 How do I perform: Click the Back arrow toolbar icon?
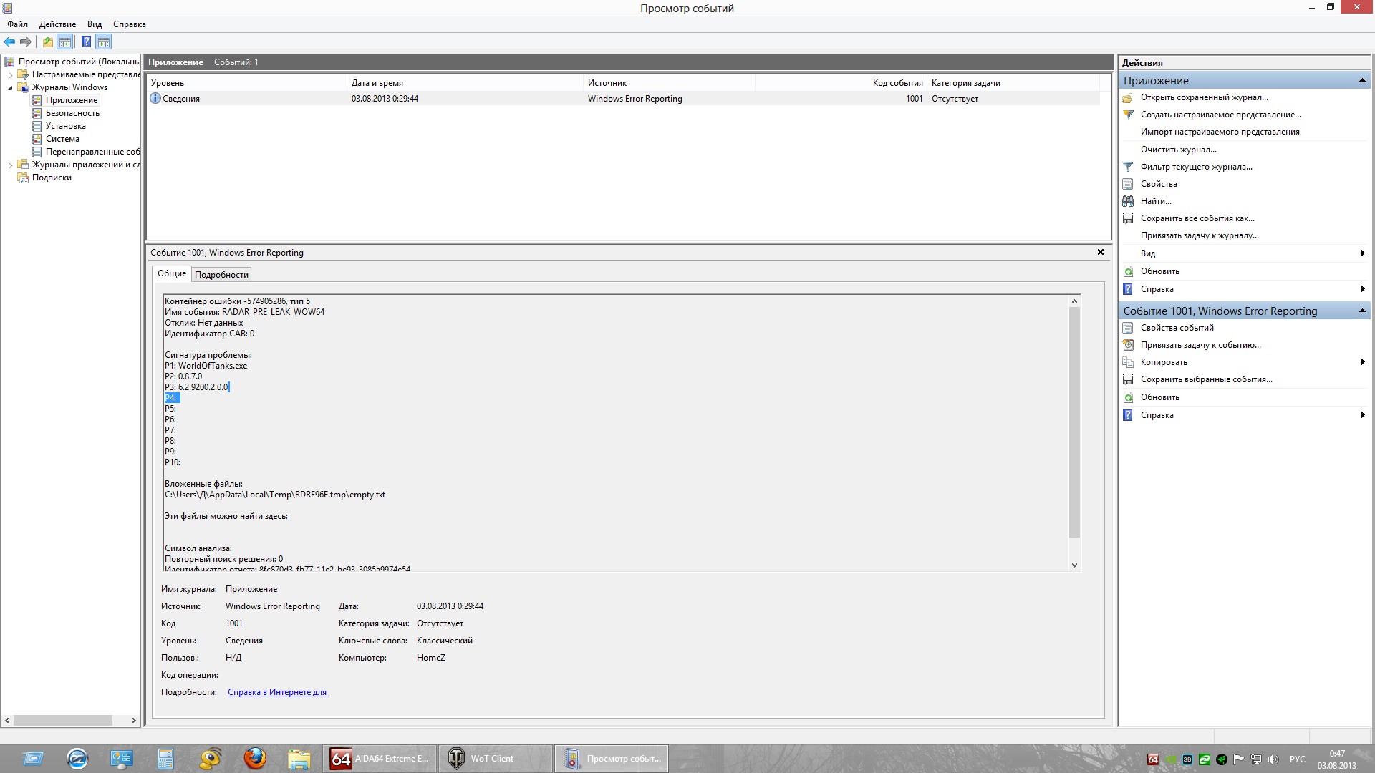9,42
